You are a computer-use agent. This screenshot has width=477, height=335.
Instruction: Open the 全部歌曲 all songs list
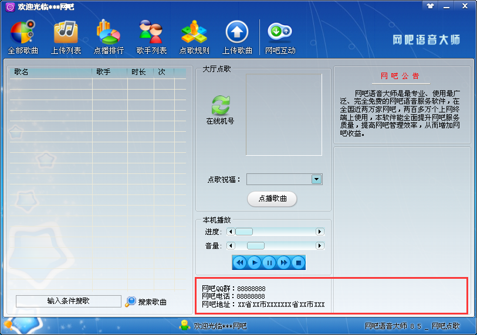(x=23, y=37)
